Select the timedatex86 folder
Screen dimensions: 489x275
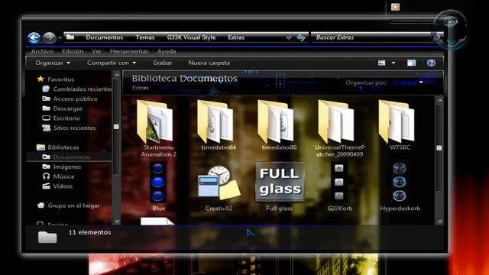pos(279,125)
